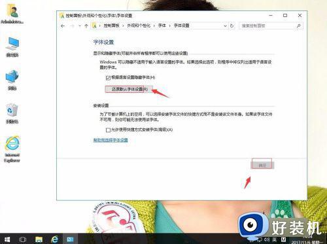Open Task View from the taskbar
Screen dimensions: 327x244
(22, 239)
